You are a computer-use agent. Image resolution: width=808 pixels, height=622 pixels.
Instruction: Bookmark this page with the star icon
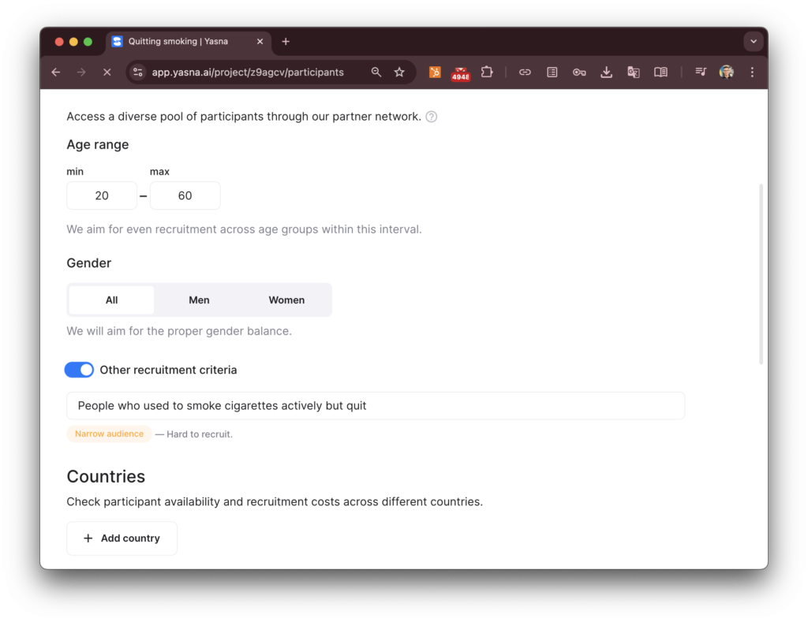click(399, 72)
